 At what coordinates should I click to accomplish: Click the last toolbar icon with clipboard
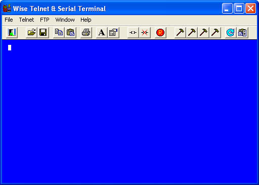pyautogui.click(x=242, y=32)
